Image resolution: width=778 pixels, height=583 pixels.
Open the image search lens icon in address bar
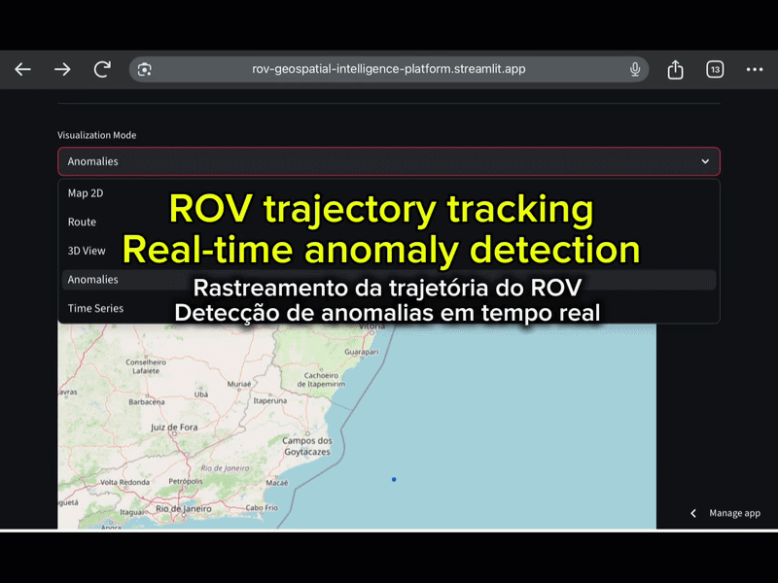coord(146,69)
